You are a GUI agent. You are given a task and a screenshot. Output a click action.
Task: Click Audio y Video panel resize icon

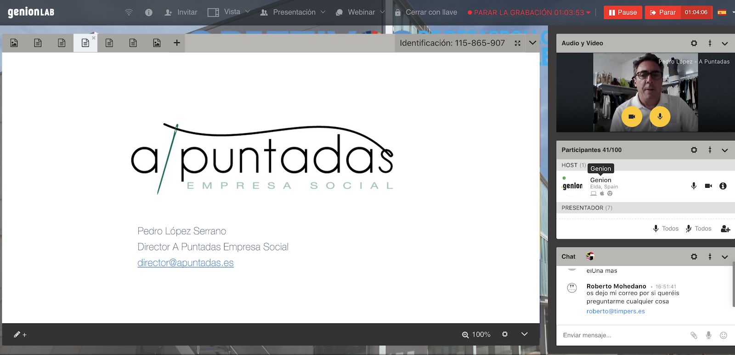[x=710, y=43]
